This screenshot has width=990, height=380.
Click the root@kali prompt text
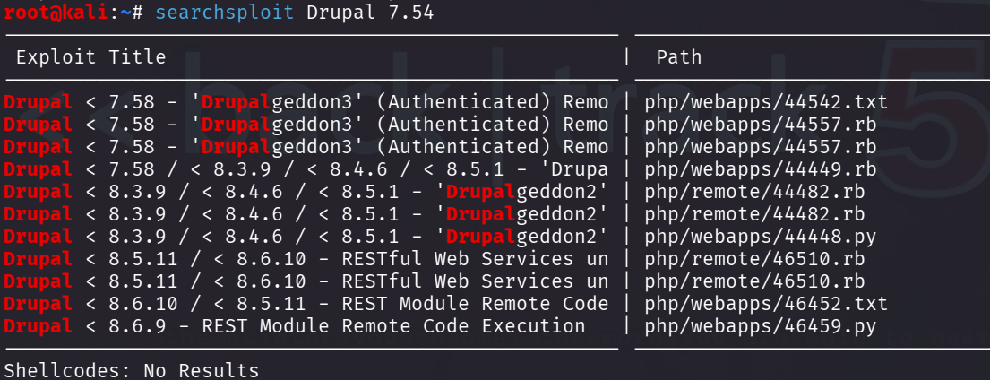(55, 12)
